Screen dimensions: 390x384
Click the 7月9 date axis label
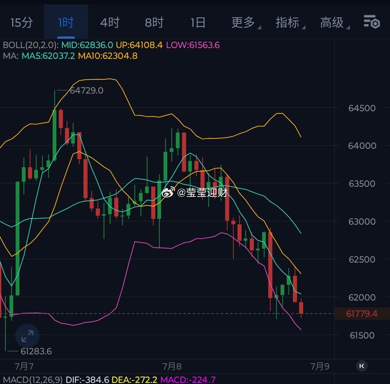coord(320,366)
